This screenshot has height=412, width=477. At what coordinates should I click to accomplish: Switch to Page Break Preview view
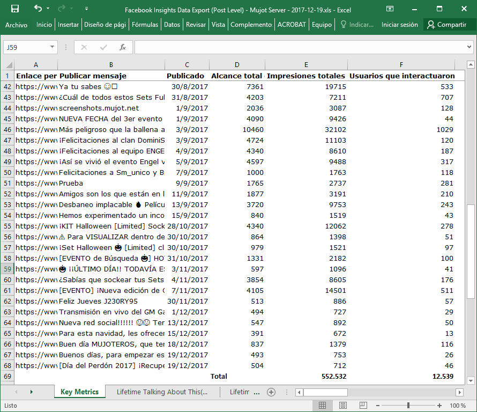[364, 406]
